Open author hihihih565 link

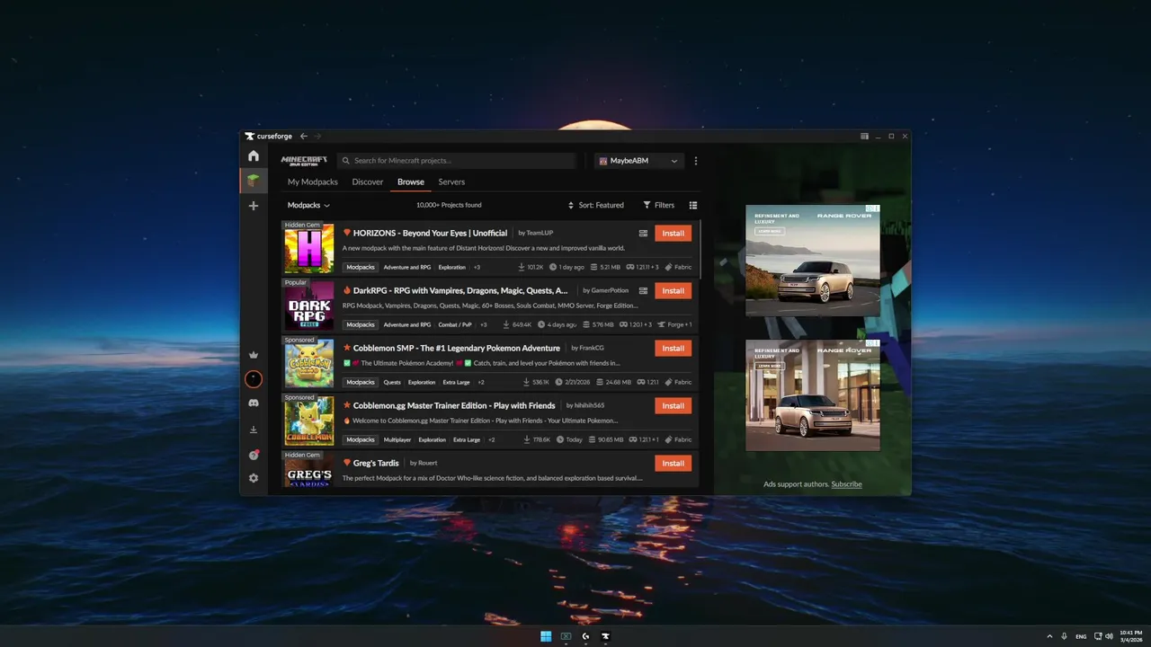pyautogui.click(x=590, y=405)
